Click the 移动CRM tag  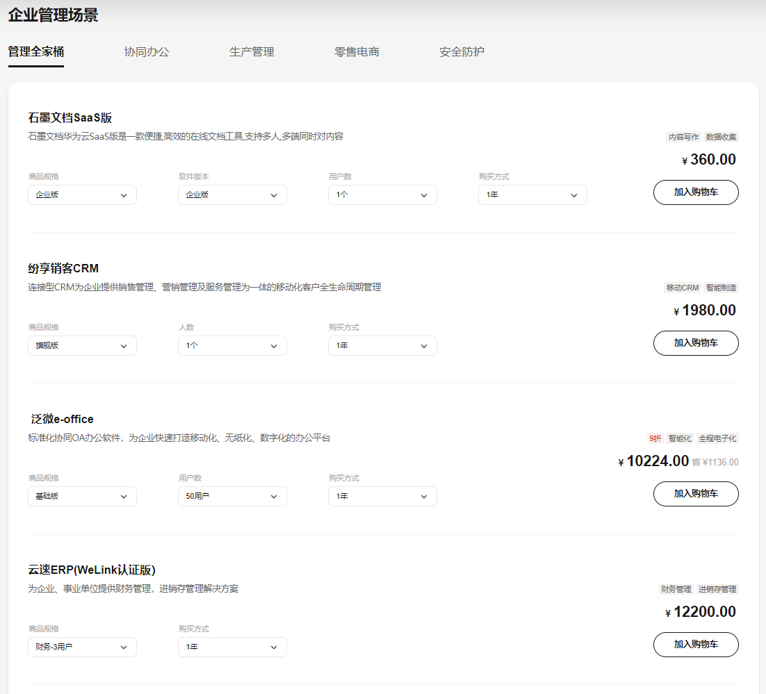pos(683,288)
